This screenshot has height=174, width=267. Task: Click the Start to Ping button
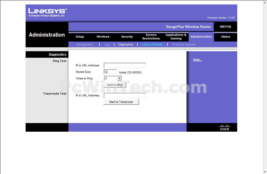click(115, 85)
